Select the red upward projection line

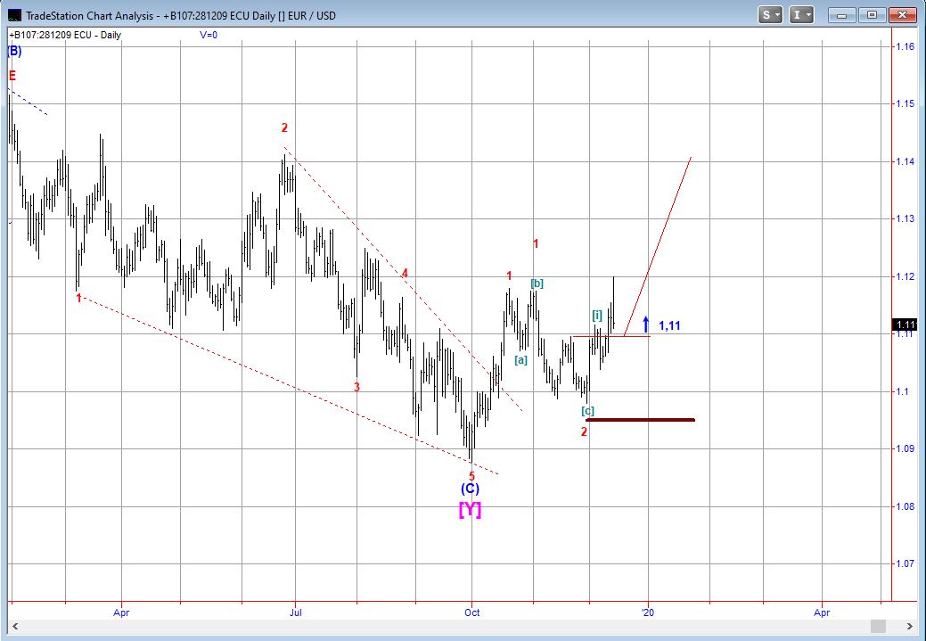[658, 247]
